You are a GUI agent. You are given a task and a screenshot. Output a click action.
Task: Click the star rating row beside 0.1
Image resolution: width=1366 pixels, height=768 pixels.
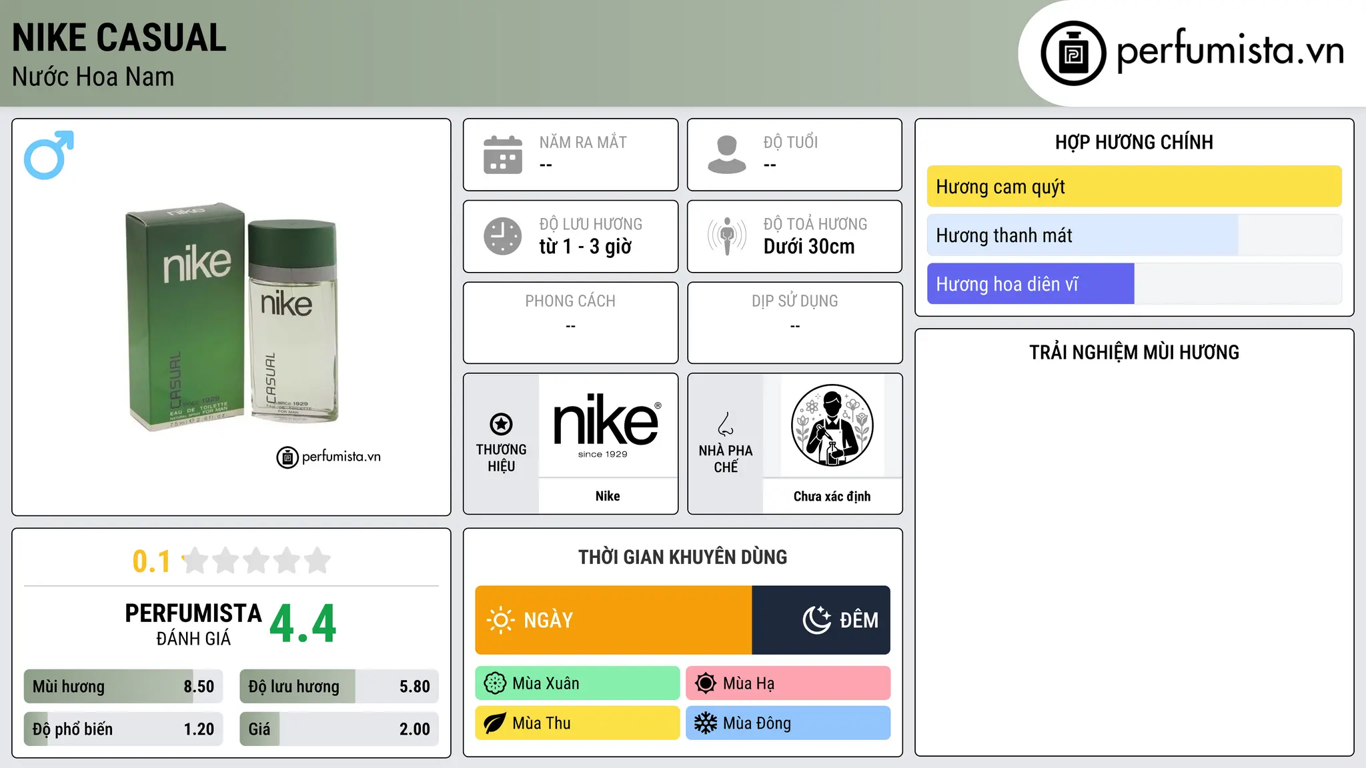click(256, 561)
